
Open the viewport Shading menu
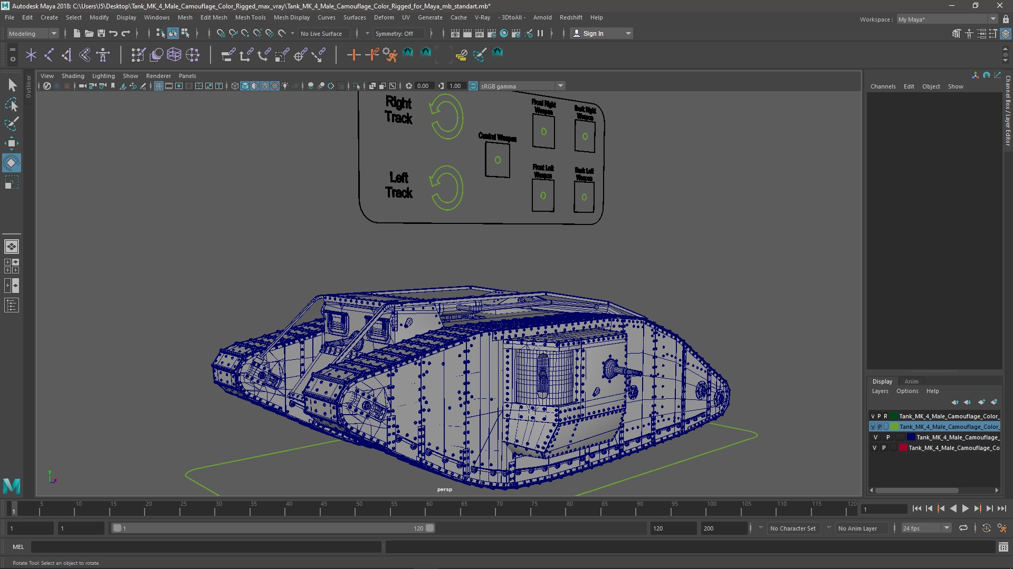[73, 76]
